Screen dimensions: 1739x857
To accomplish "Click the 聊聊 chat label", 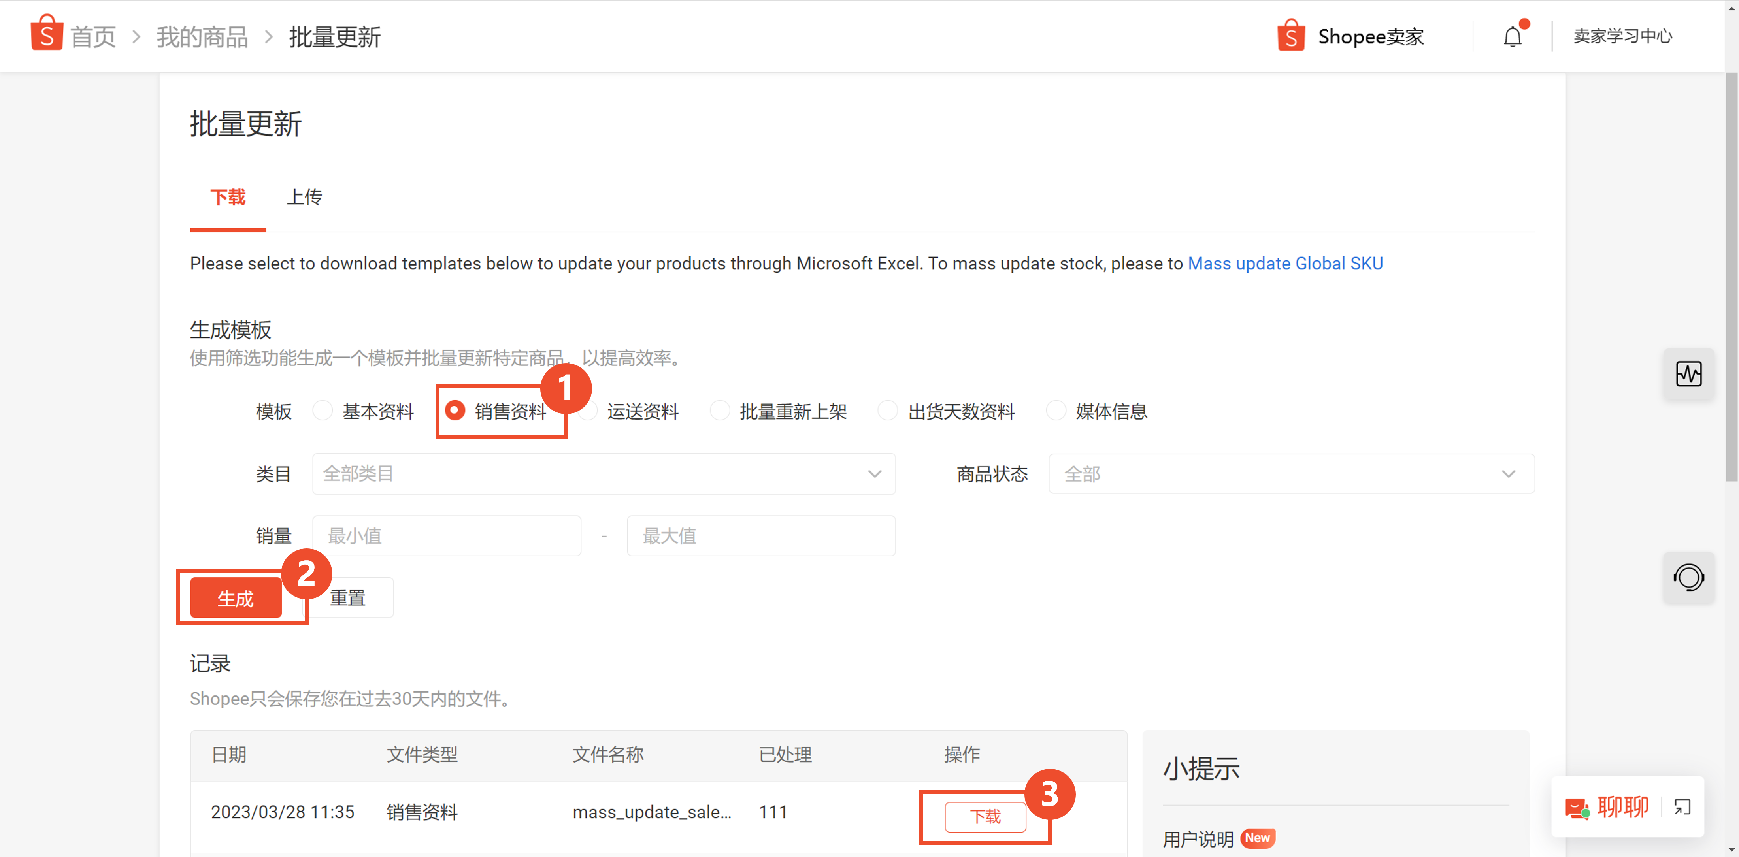I will point(1623,807).
